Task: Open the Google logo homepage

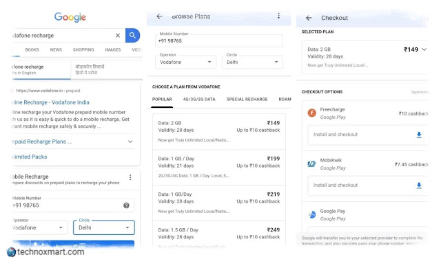Action: click(70, 17)
